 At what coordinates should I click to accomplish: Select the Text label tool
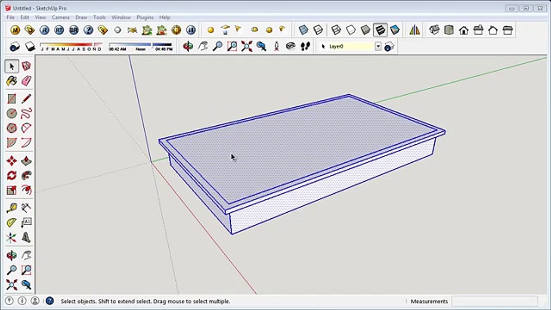point(26,223)
